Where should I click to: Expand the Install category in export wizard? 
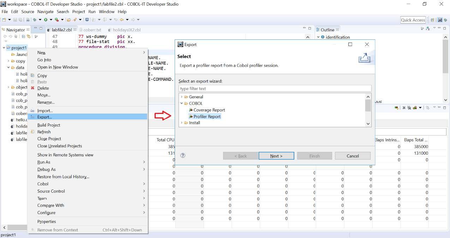tap(182, 123)
